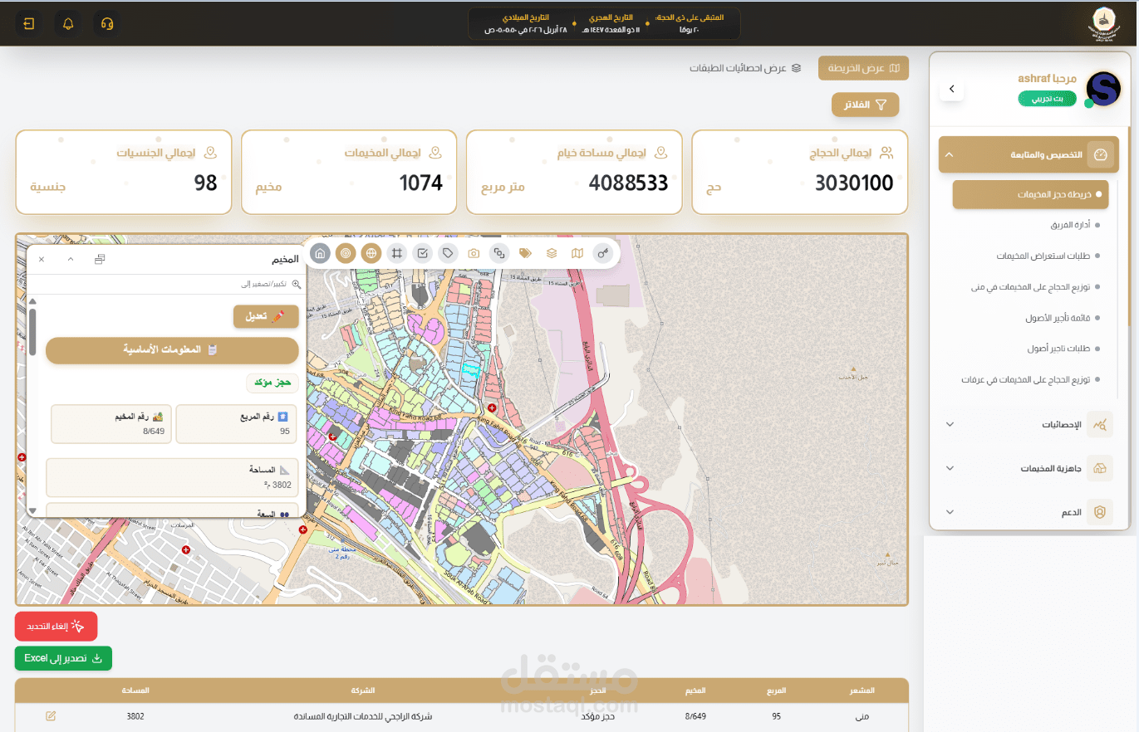Collapse the sidebar with the arrow button
Image resolution: width=1139 pixels, height=732 pixels.
952,89
